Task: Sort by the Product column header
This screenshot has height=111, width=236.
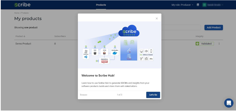Action: 20,36
